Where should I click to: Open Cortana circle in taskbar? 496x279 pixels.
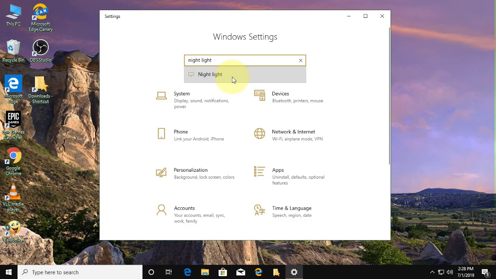pos(151,272)
